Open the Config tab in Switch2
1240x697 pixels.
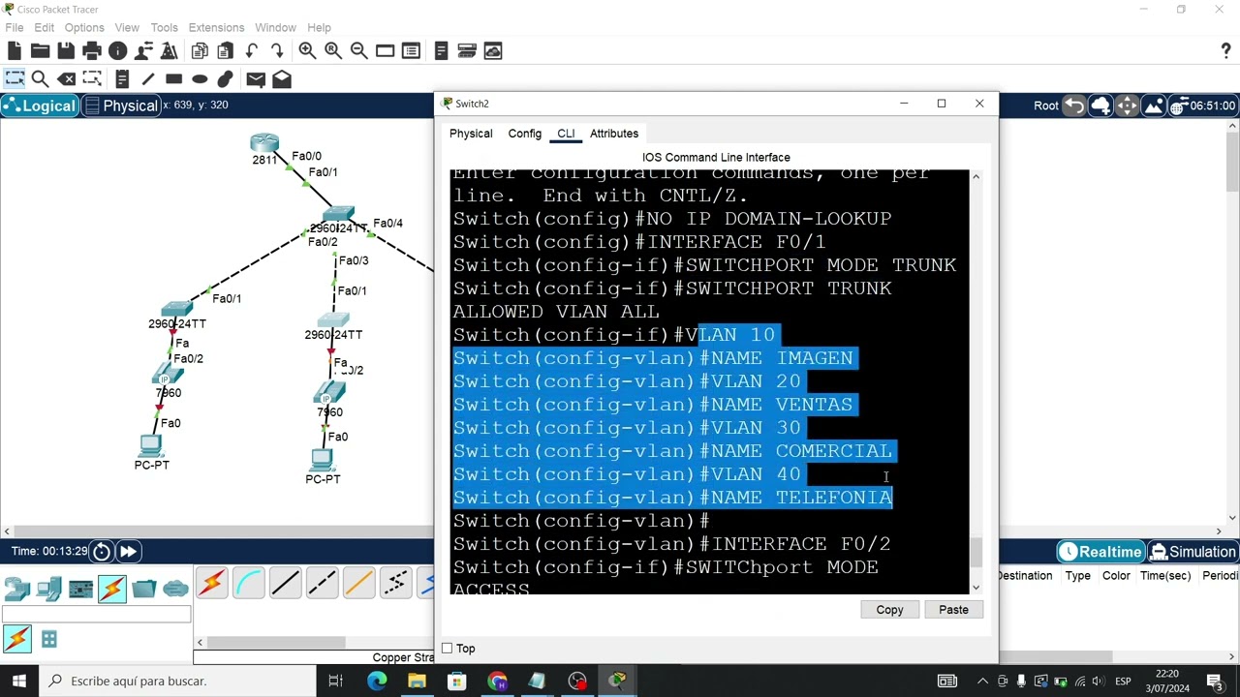click(525, 134)
